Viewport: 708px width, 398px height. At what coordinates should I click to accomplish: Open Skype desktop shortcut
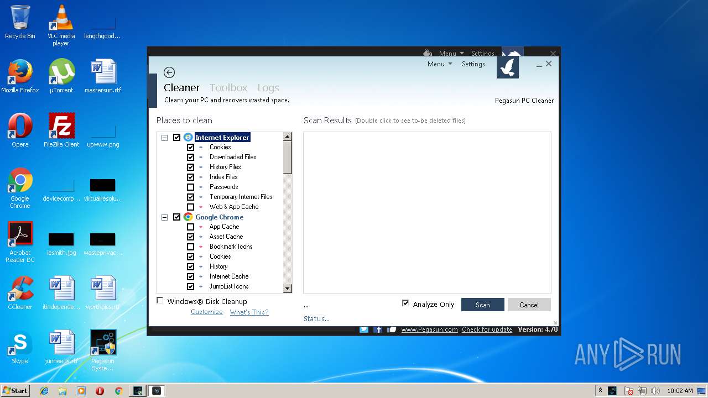(20, 347)
